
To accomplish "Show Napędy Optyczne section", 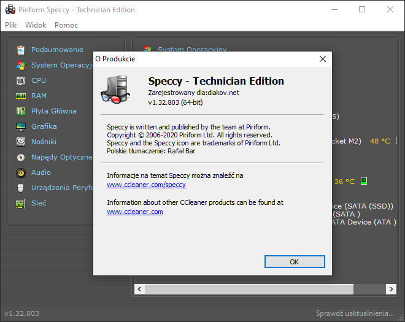I will 62,157.
